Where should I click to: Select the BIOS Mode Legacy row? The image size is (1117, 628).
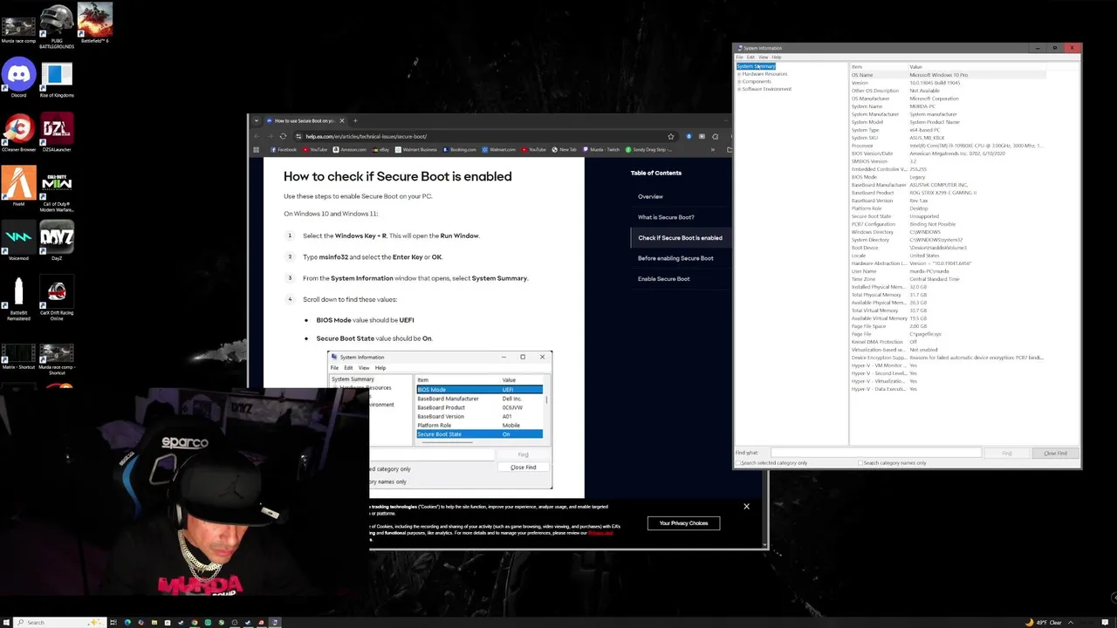(x=947, y=177)
